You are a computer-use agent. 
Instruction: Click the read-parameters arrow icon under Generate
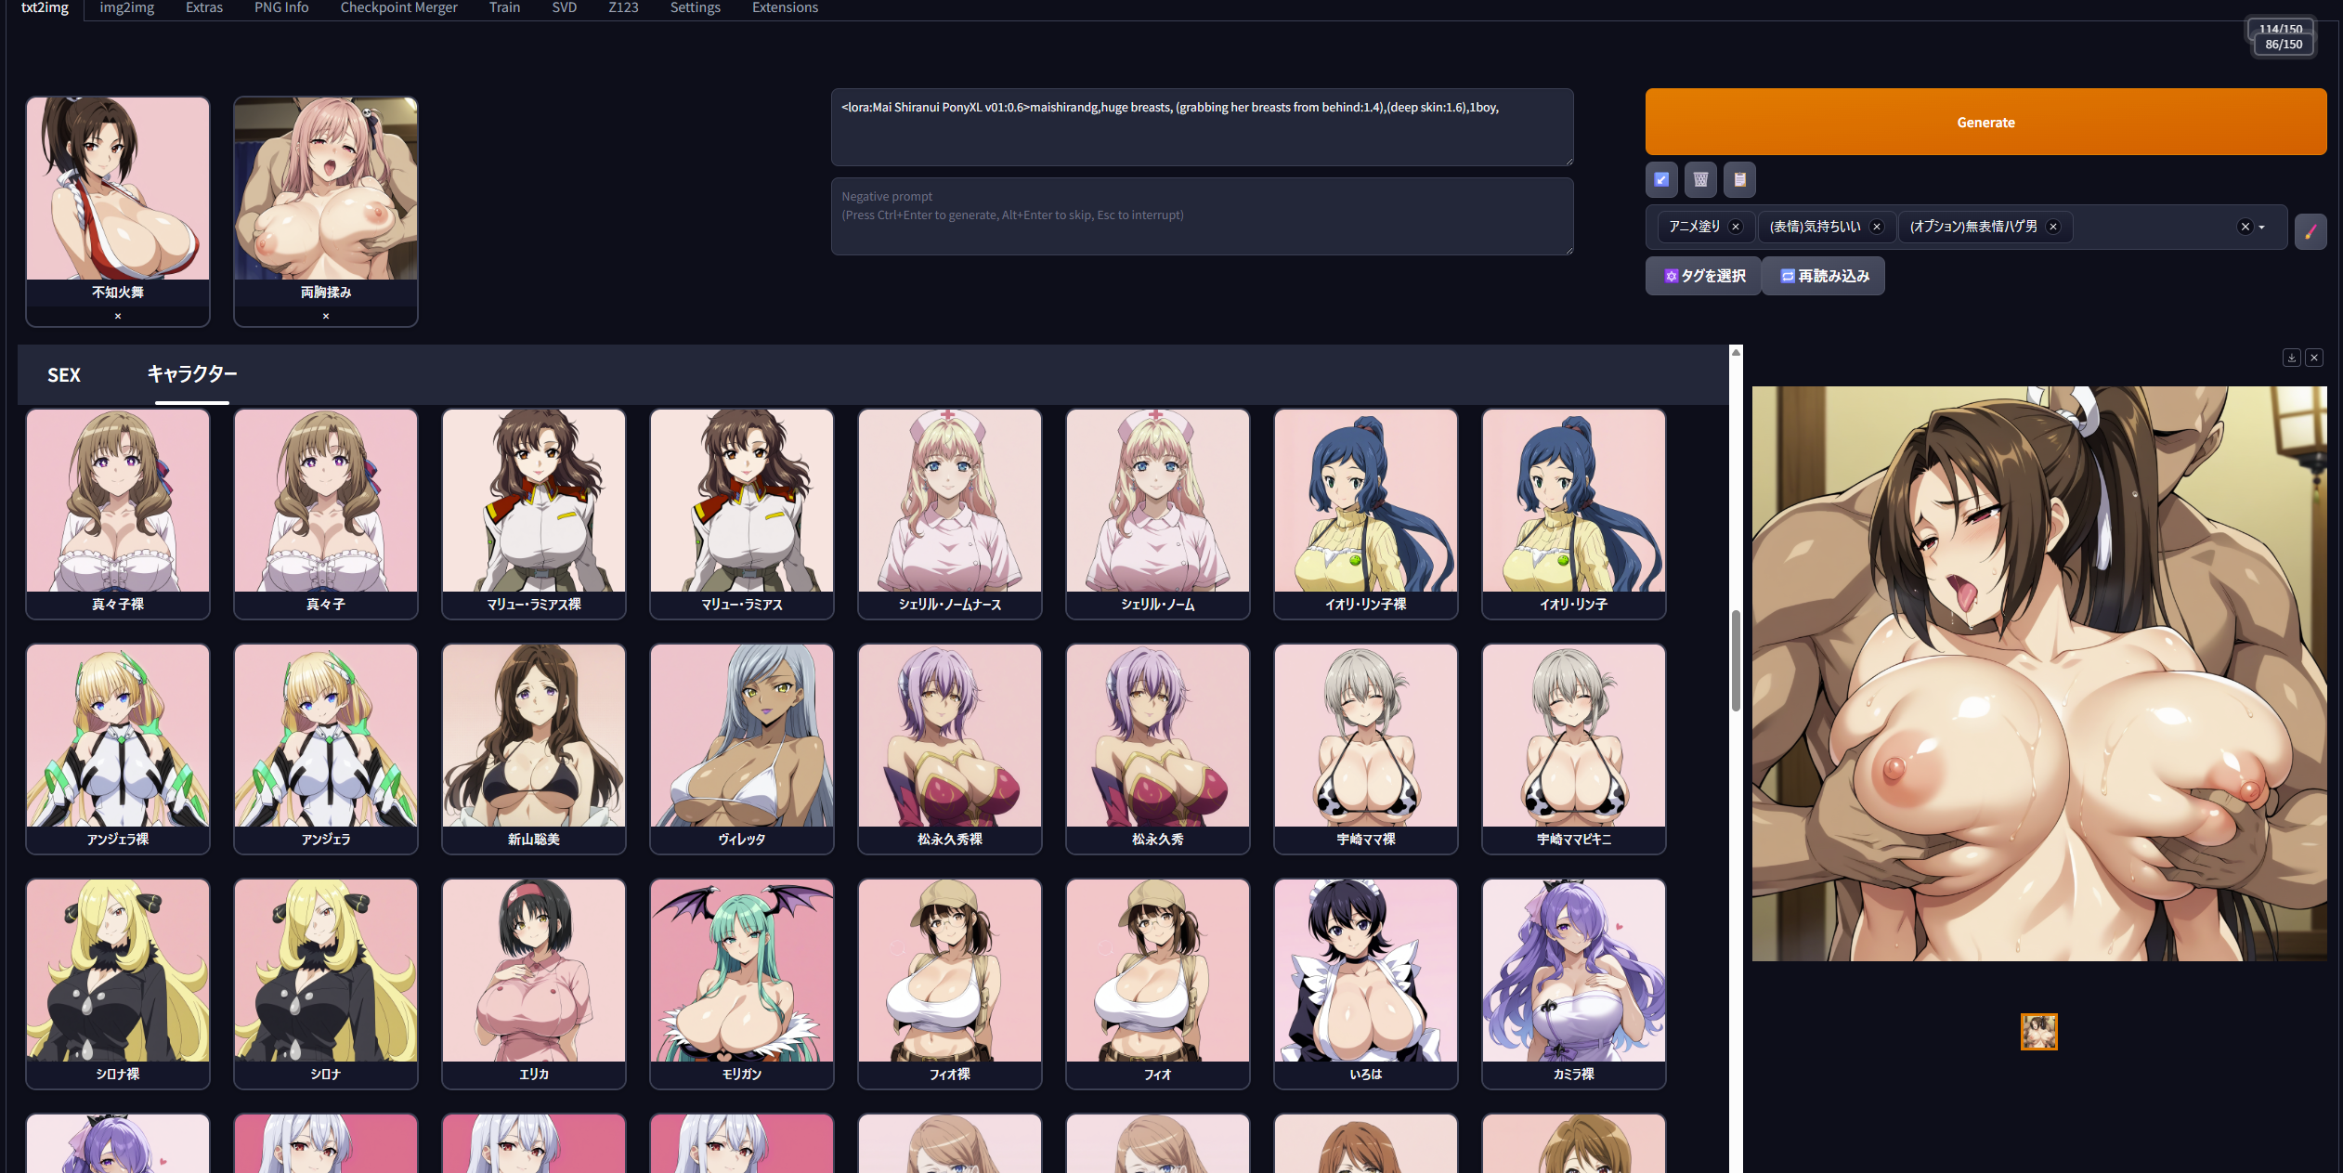(1661, 179)
